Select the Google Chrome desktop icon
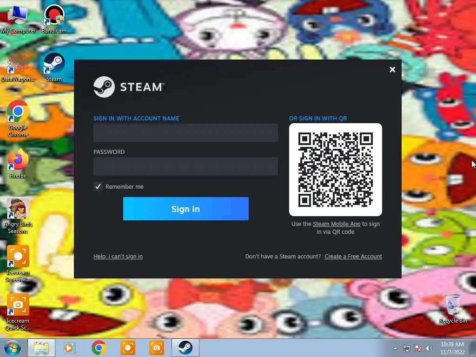 pos(18,119)
